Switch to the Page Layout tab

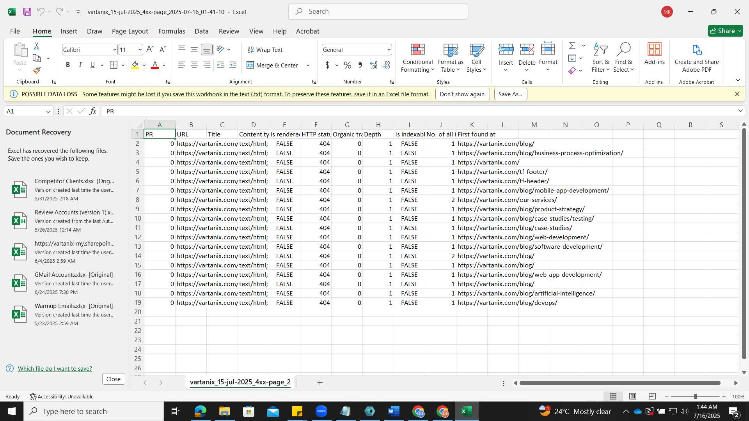[x=130, y=31]
